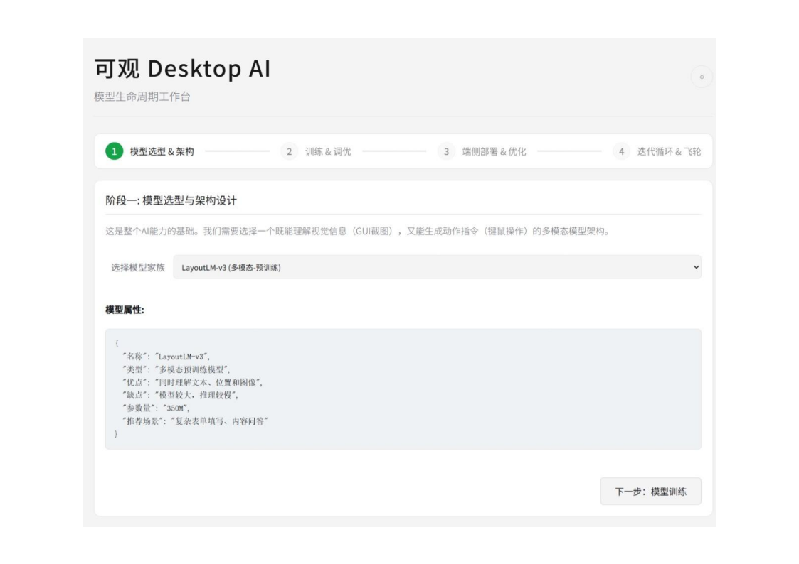Click the "名称": "LayoutLM-v3" line

pos(166,357)
